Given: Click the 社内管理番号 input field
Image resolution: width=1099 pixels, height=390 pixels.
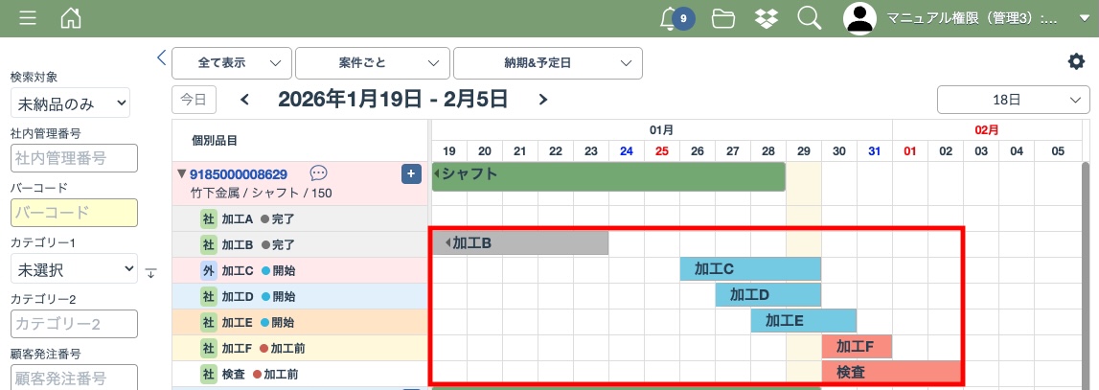Looking at the screenshot, I should click(x=74, y=158).
